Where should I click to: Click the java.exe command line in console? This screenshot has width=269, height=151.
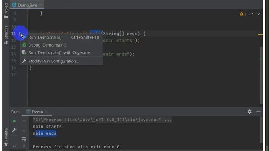click(x=102, y=120)
